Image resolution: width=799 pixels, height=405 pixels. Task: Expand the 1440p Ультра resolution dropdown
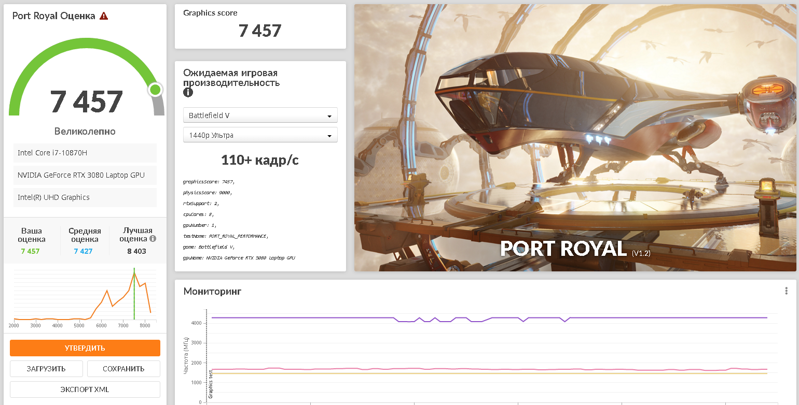click(x=260, y=135)
